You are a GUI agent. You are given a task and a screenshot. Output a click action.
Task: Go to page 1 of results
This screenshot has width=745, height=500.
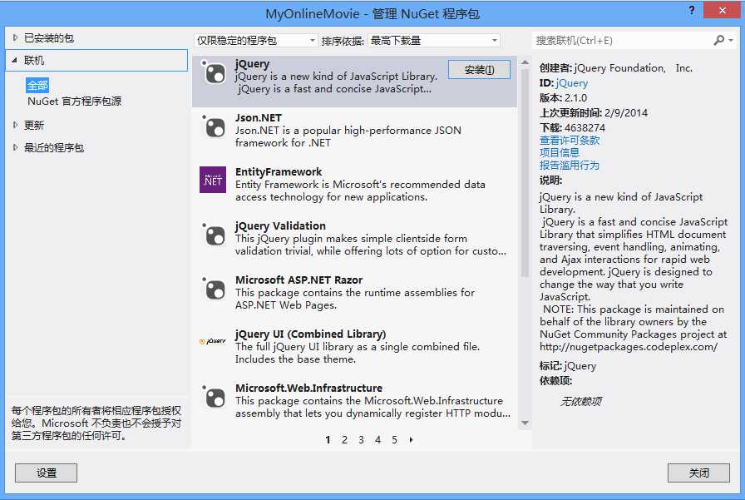(328, 439)
